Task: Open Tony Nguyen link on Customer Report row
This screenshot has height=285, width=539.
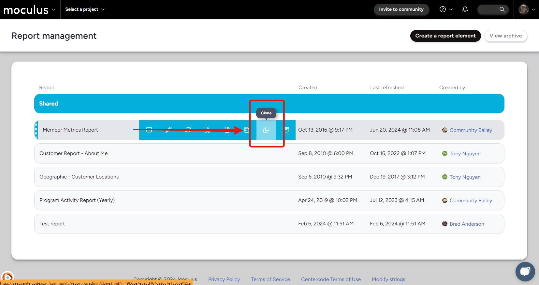Action: [x=465, y=154]
